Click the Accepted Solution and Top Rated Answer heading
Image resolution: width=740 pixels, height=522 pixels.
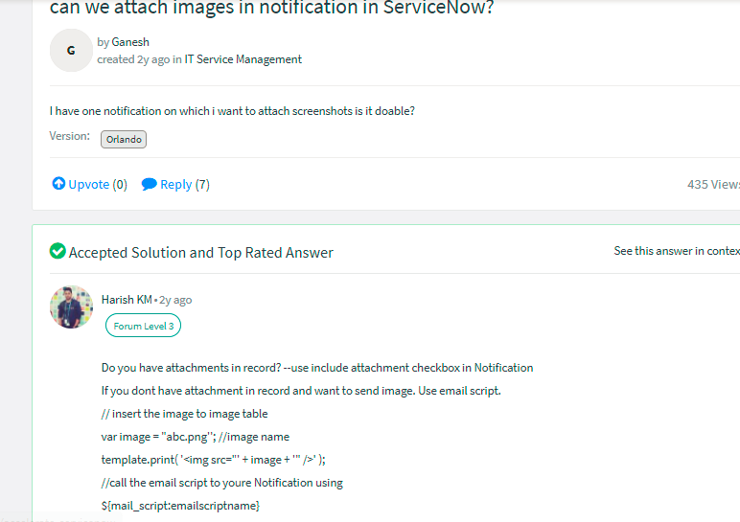(x=201, y=252)
